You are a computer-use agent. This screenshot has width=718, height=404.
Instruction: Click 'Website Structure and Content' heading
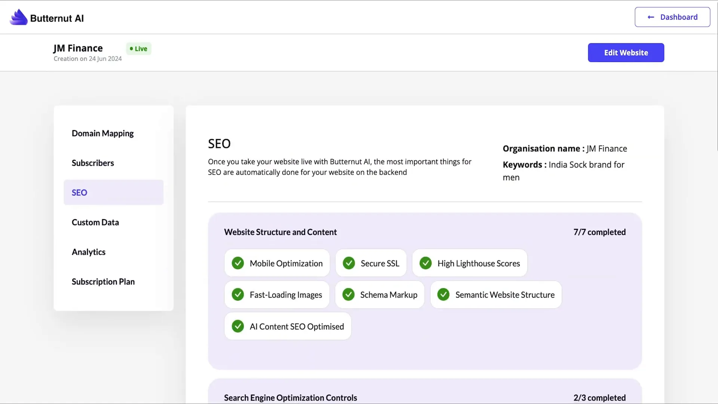click(x=280, y=232)
